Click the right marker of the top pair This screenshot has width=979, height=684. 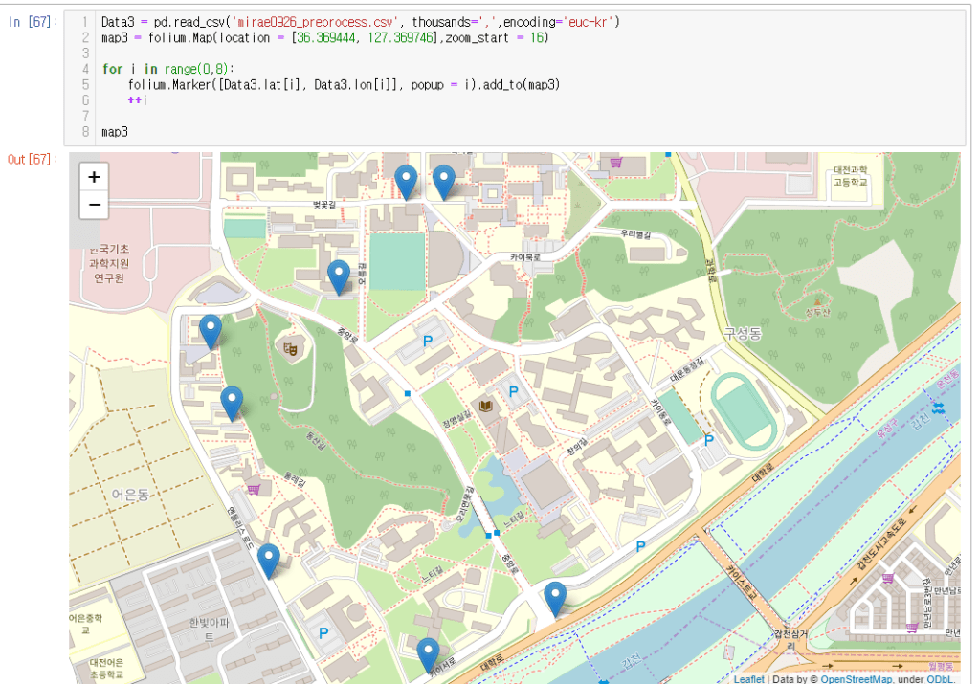[443, 181]
